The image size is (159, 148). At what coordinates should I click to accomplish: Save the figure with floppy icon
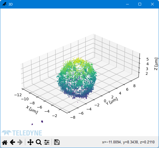[57, 142]
